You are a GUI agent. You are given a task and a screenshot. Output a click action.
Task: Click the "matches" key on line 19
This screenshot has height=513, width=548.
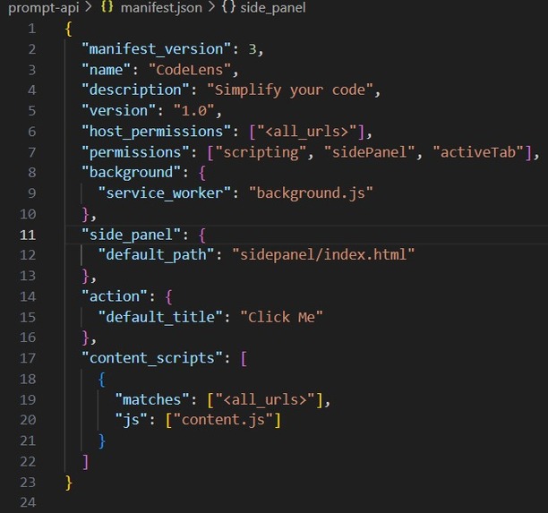pos(151,400)
